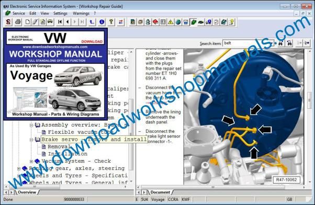Switch to the Overview tab
This screenshot has height=205, width=315.
27,192
